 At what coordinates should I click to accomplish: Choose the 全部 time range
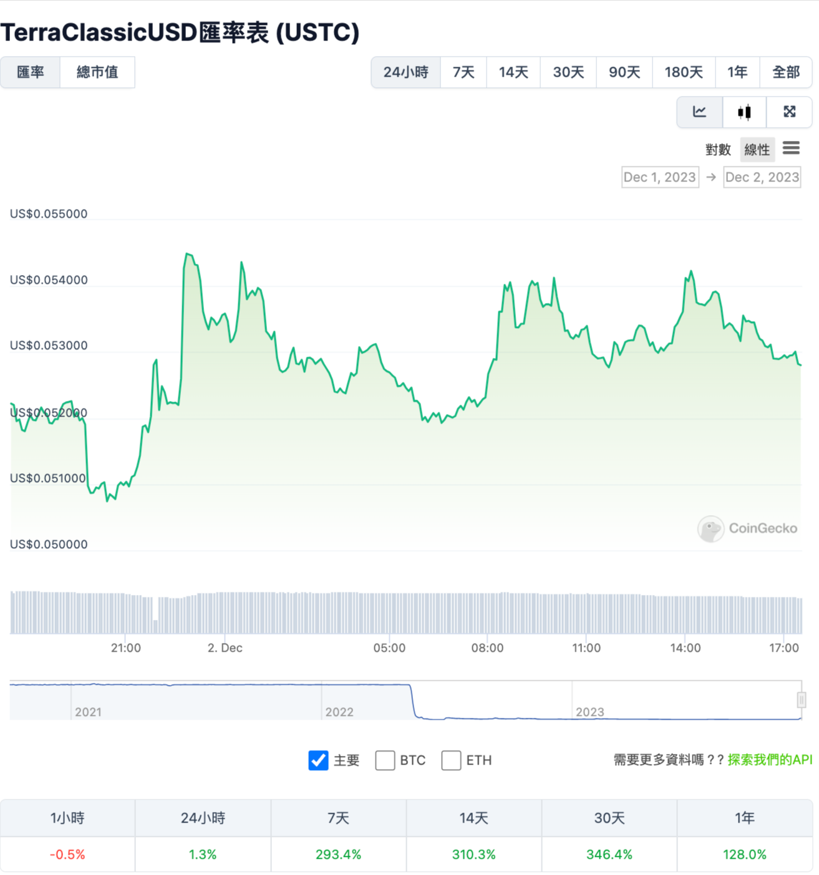pos(785,72)
